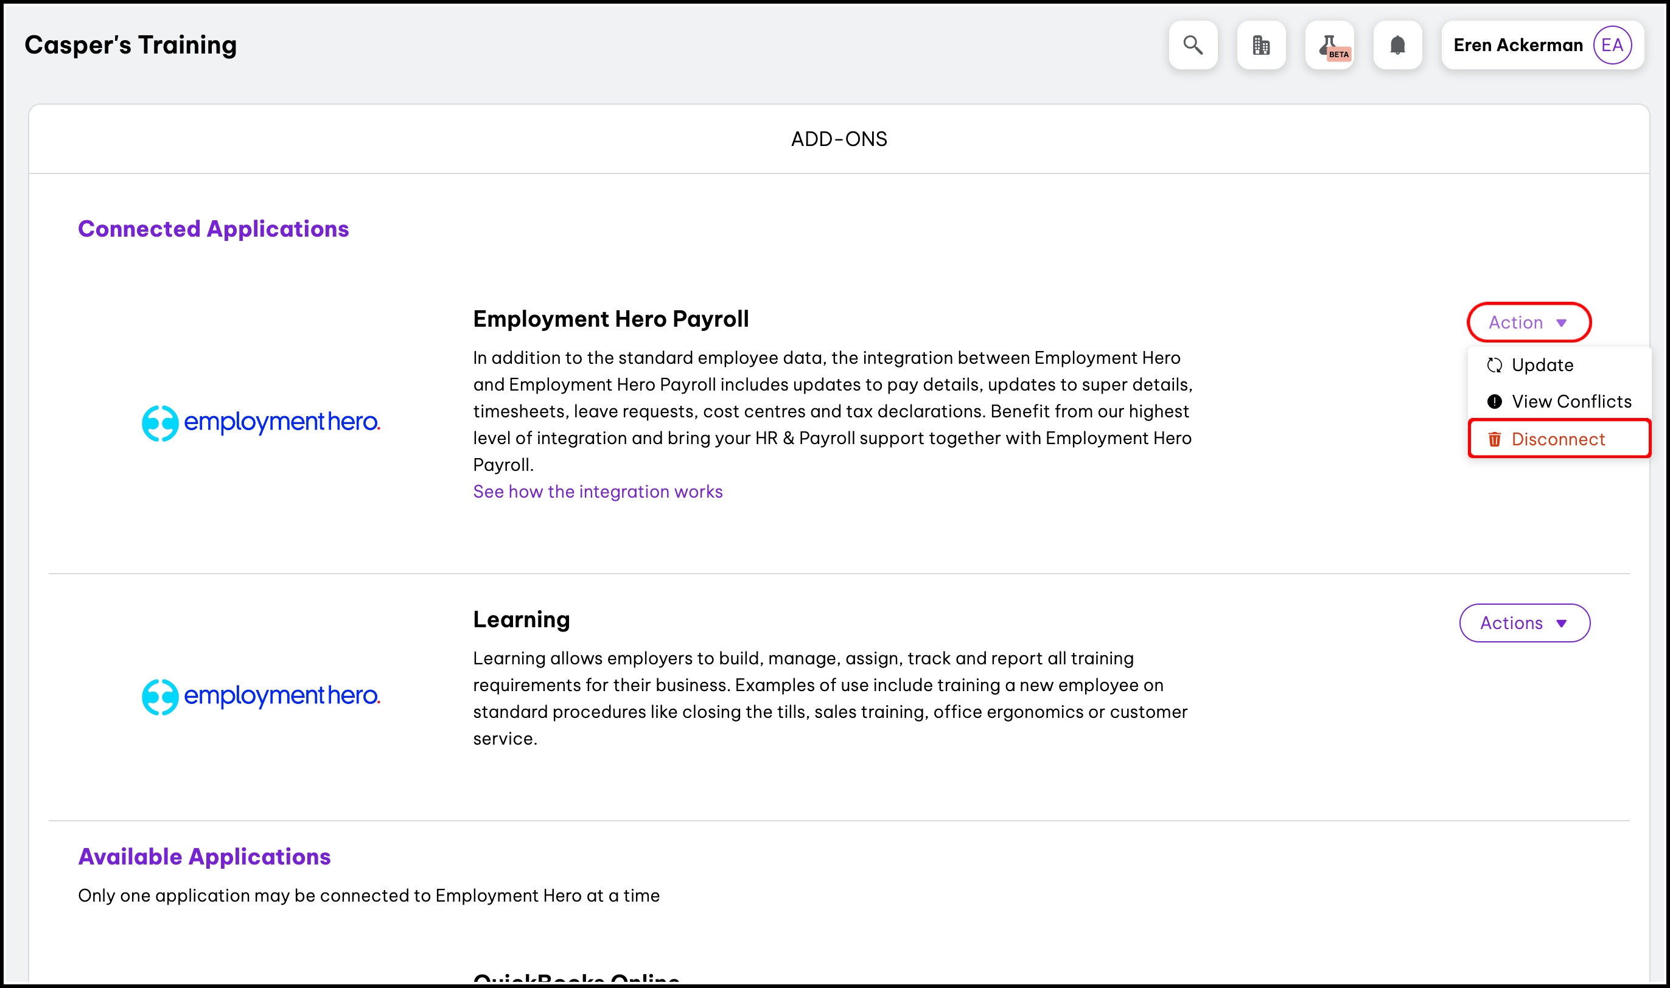Click the red trash Disconnect icon
The image size is (1670, 988).
coord(1495,439)
